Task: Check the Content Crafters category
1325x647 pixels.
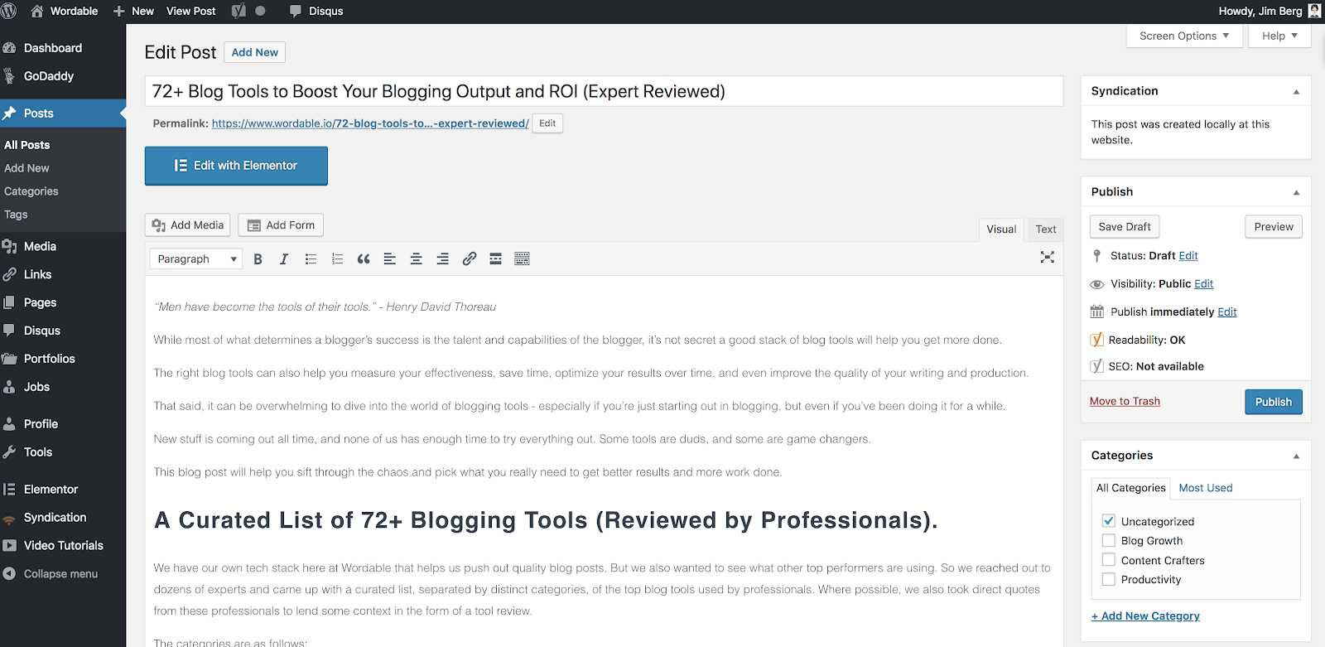Action: tap(1108, 560)
